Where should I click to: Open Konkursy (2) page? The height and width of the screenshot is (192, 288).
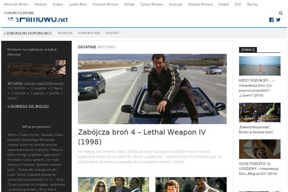click(89, 33)
